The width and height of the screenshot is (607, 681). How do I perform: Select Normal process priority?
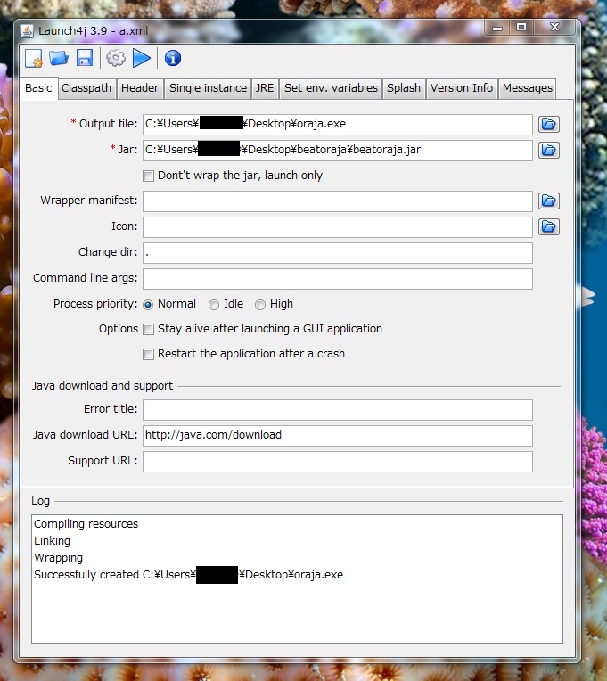click(x=148, y=305)
